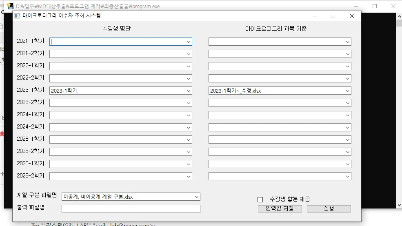
Task: Click the 마이크로디그리 이수자 조회 시스템 window icon
Action: click(x=17, y=16)
